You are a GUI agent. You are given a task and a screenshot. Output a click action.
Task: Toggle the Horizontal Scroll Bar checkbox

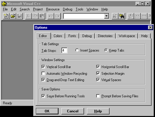[98, 67]
